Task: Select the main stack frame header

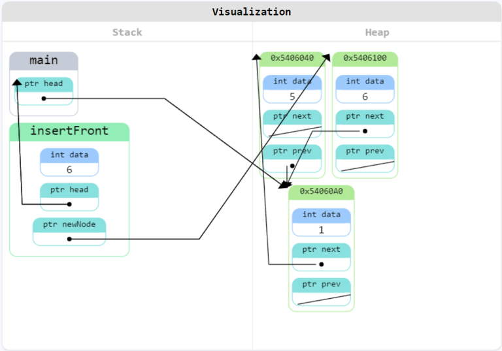Action: [x=44, y=61]
